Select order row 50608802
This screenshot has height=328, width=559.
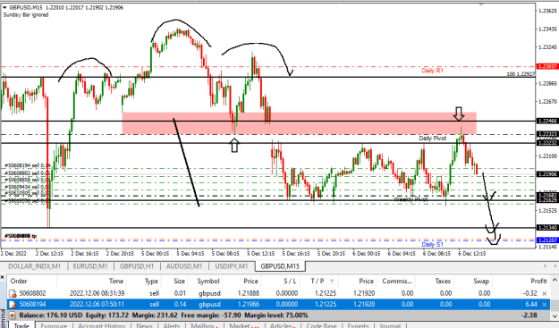(279, 293)
